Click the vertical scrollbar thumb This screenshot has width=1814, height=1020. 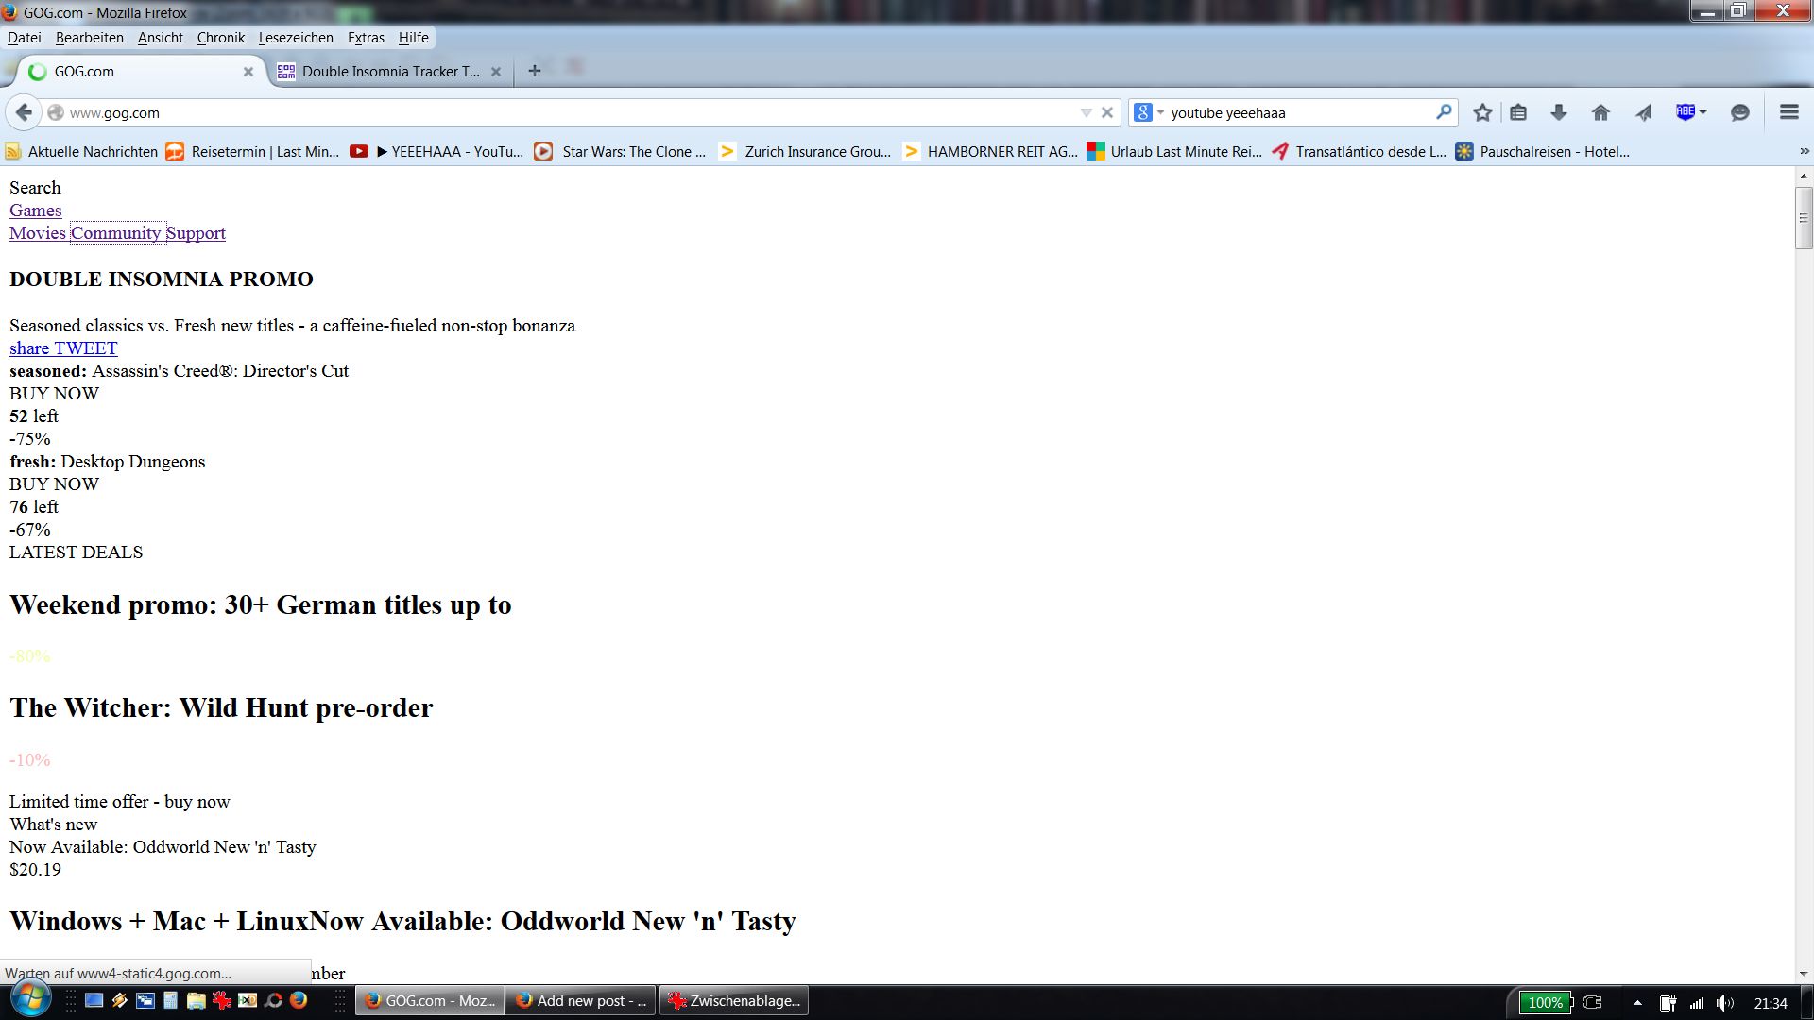point(1804,218)
